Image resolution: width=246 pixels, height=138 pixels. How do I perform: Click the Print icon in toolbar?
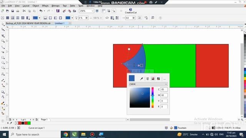(18, 11)
